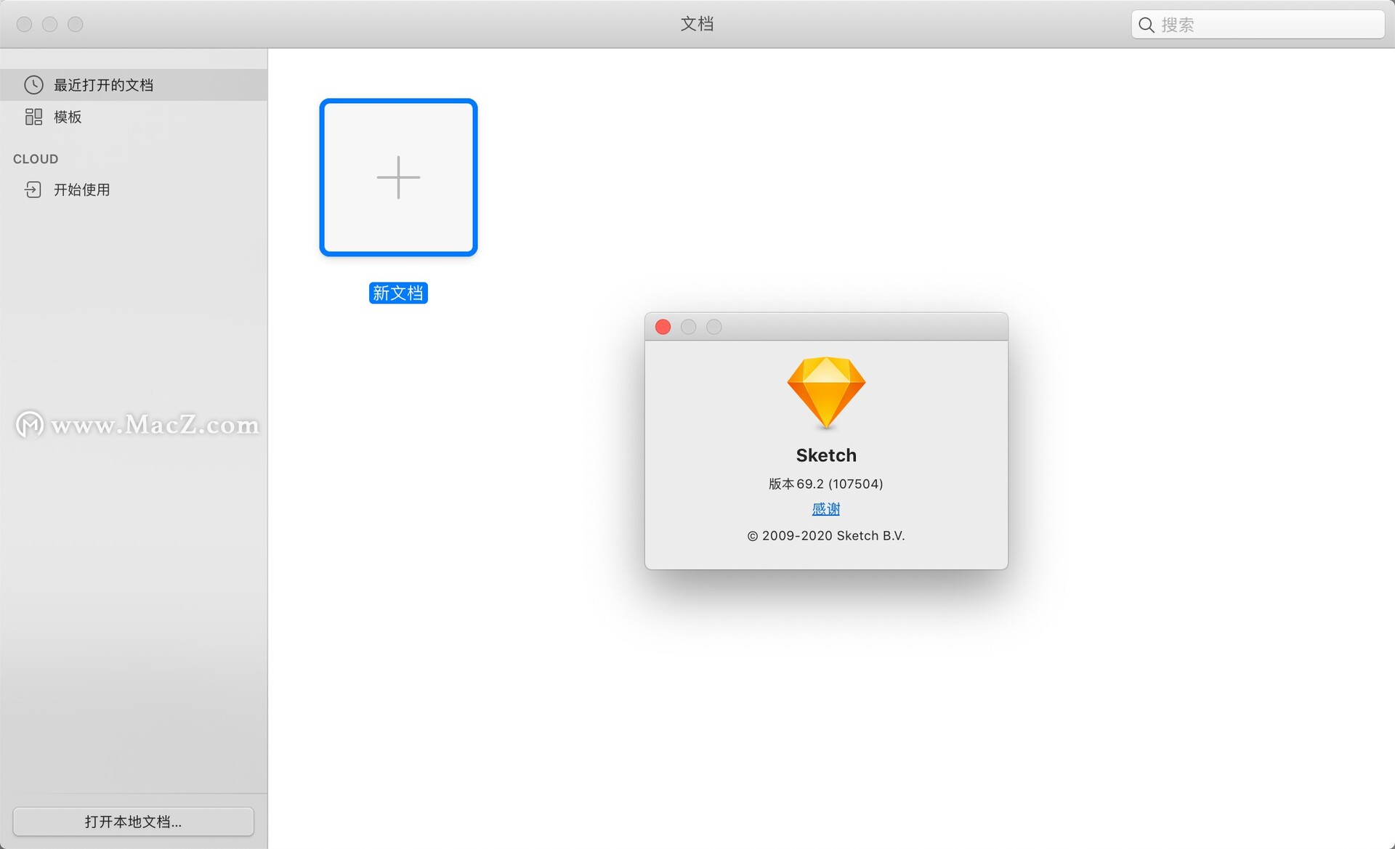
Task: Close the Sketch About window with the red button
Action: 663,327
